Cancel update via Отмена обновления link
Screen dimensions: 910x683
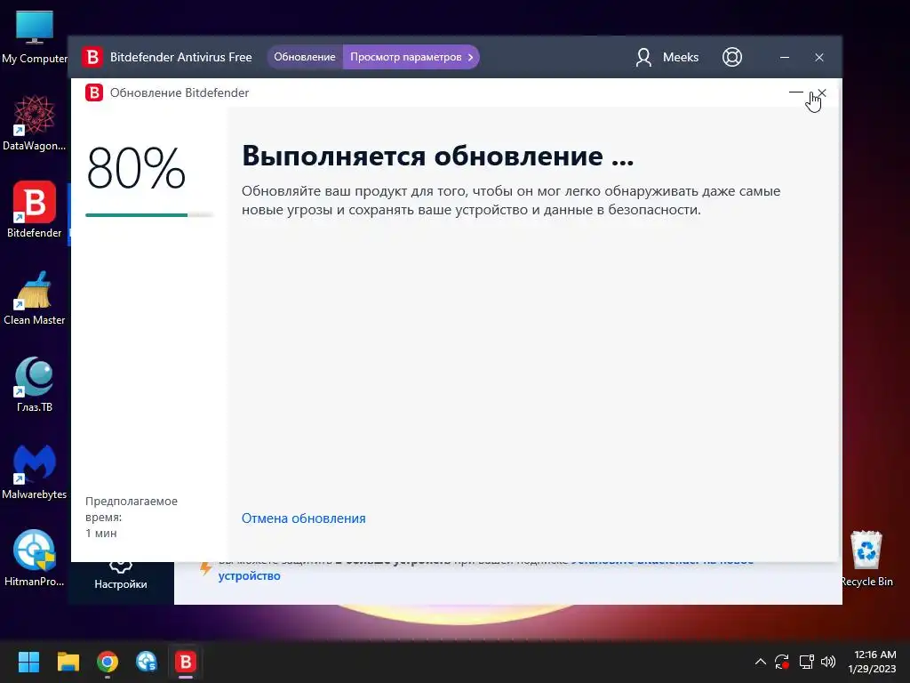click(304, 518)
